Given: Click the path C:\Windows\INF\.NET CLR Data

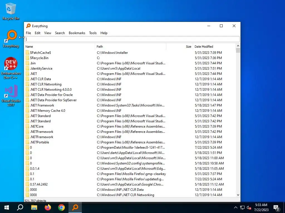Looking at the screenshot, I should click(120, 190).
